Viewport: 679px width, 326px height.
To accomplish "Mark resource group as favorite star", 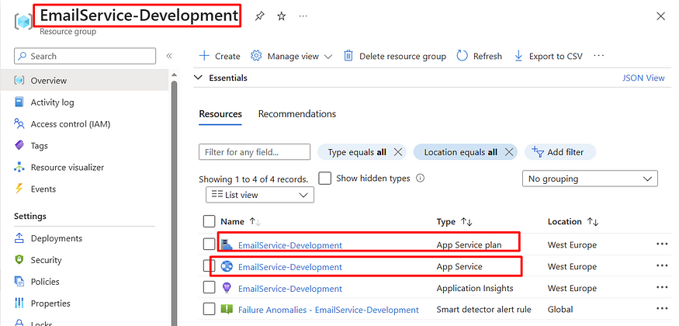I will click(x=282, y=16).
